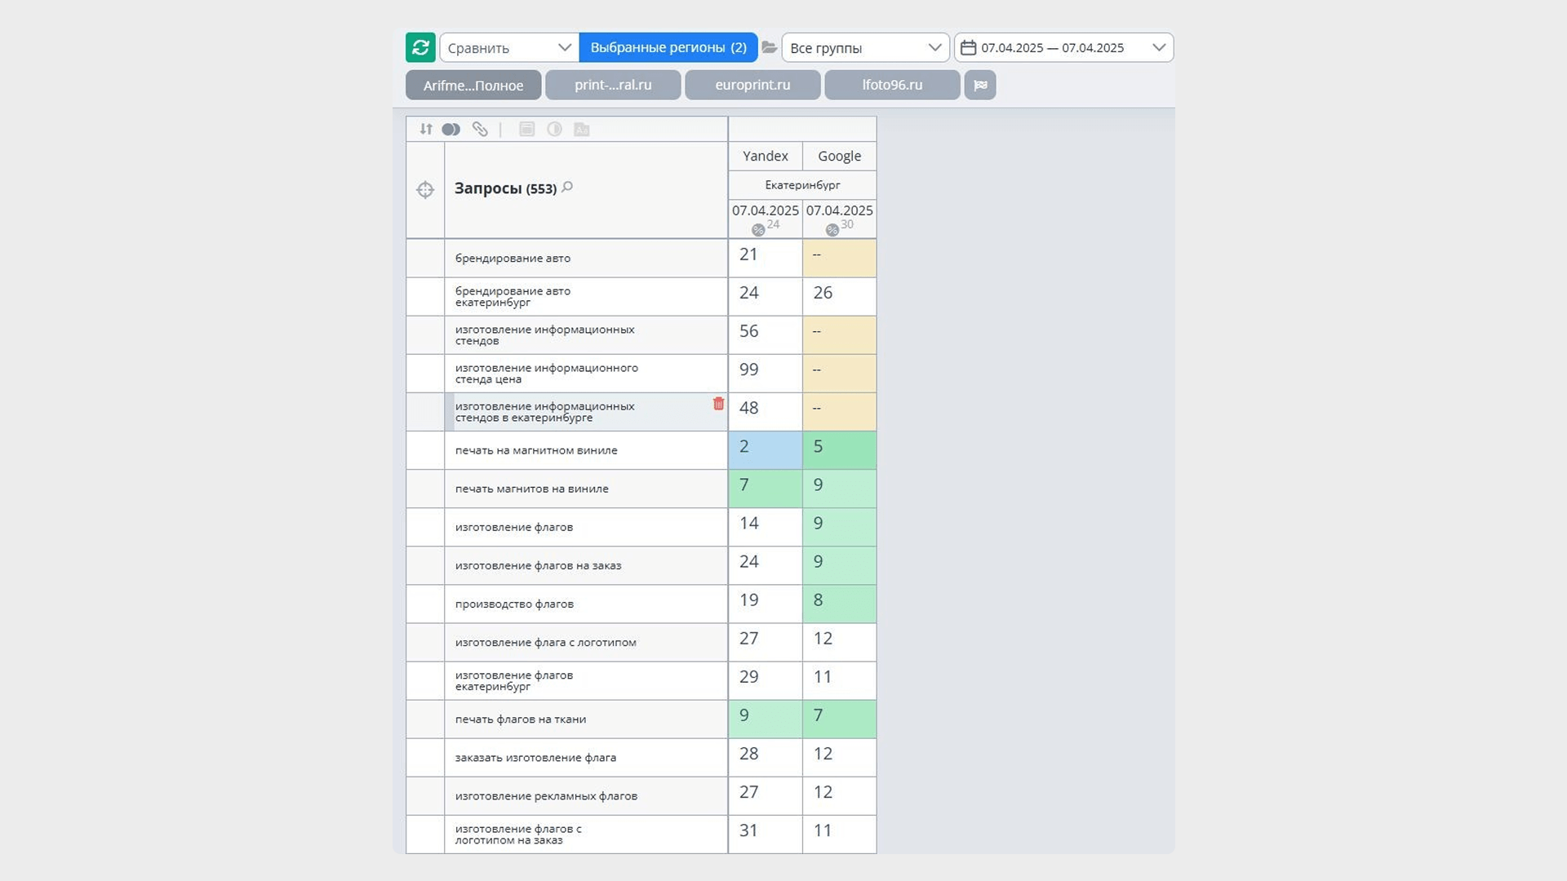1567x881 pixels.
Task: Click the green refresh icon
Action: pyautogui.click(x=420, y=47)
